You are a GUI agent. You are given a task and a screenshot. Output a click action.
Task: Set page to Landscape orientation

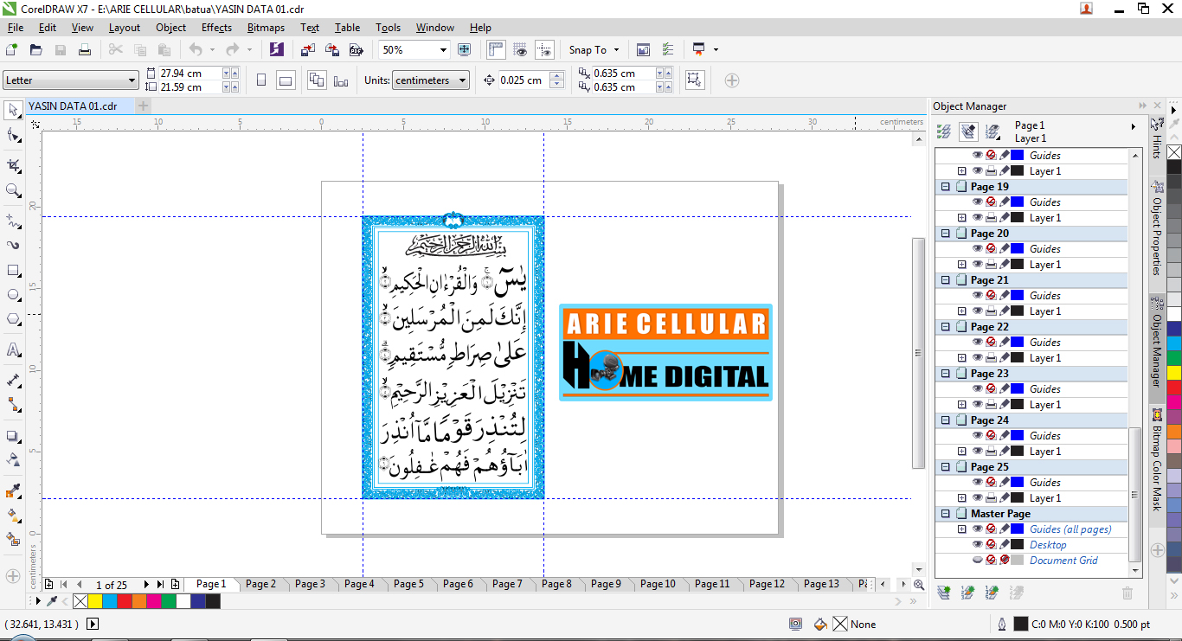pyautogui.click(x=286, y=80)
